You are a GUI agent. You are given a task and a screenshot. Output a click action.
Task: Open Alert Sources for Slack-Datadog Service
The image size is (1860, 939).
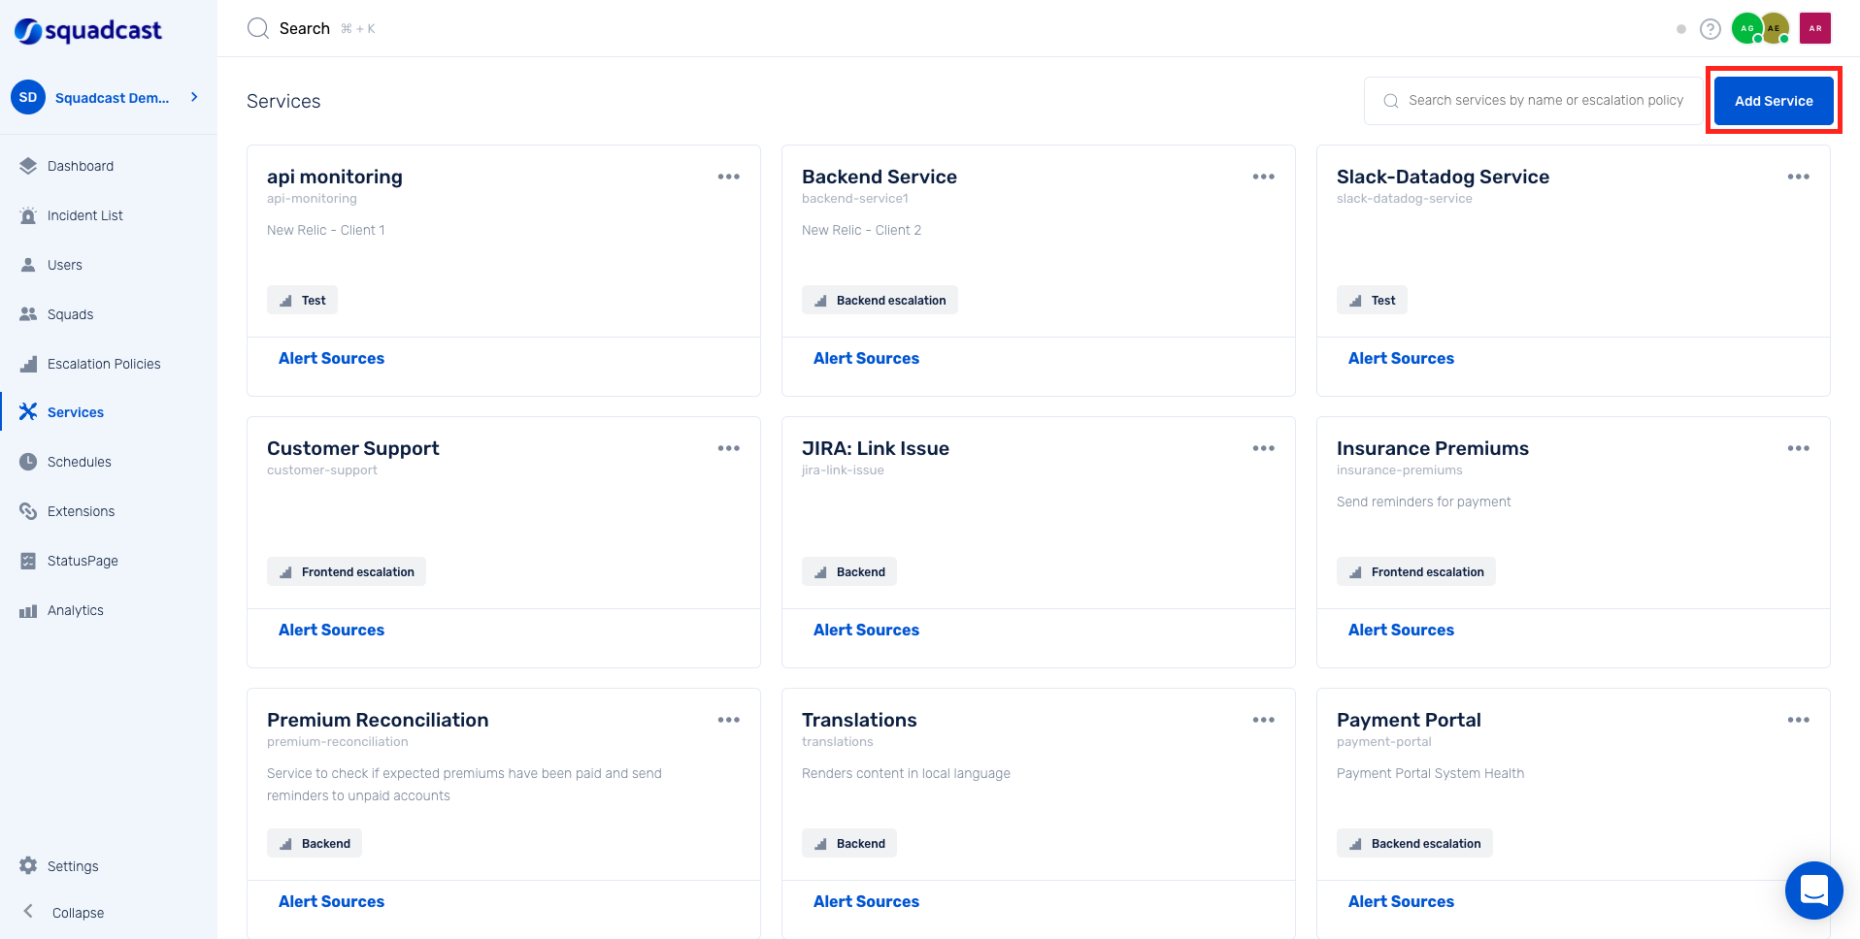tap(1401, 358)
